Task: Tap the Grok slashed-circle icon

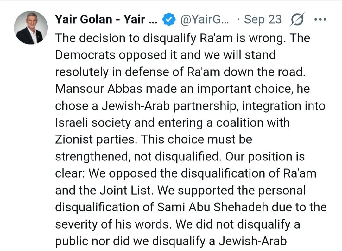Action: [x=297, y=20]
